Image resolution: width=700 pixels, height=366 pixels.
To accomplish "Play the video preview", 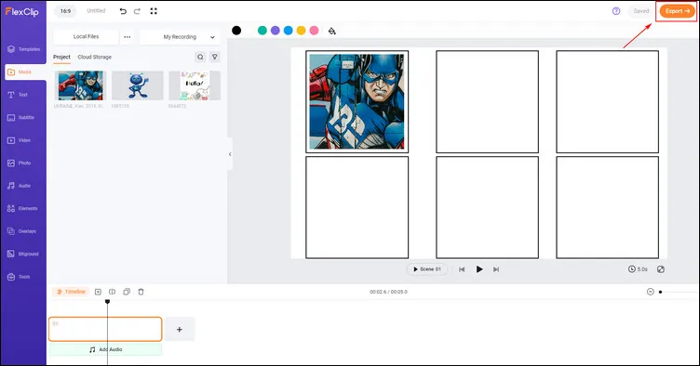I will pyautogui.click(x=479, y=269).
